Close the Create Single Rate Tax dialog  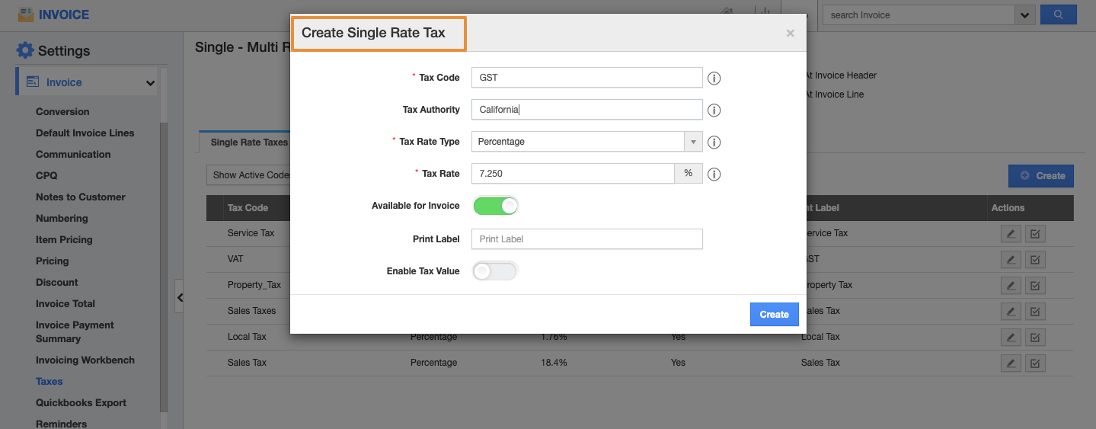(x=790, y=33)
